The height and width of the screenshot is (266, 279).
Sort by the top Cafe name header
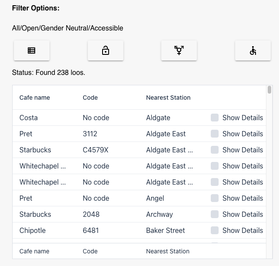(35, 98)
